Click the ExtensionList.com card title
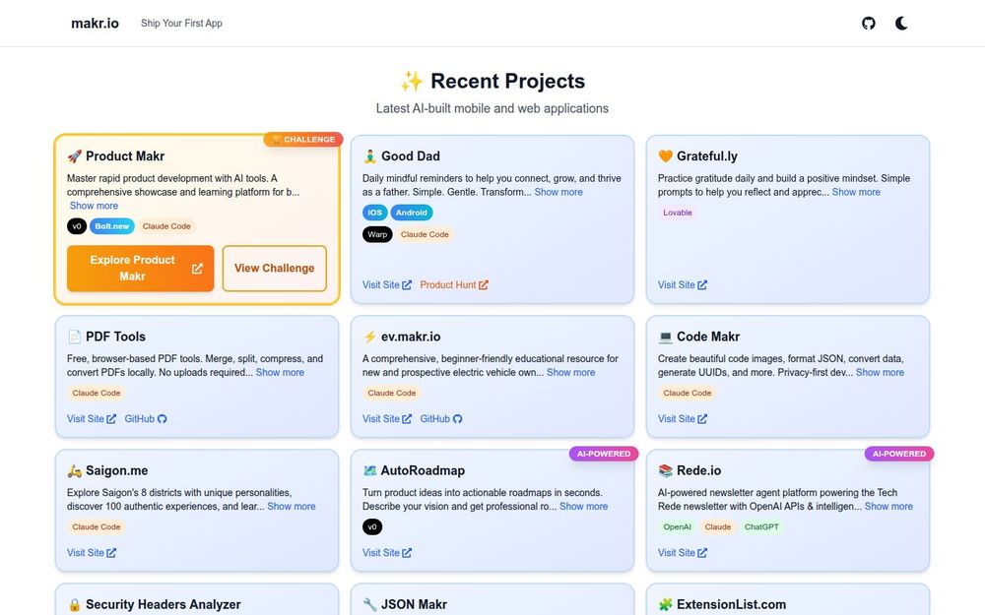 click(x=731, y=605)
